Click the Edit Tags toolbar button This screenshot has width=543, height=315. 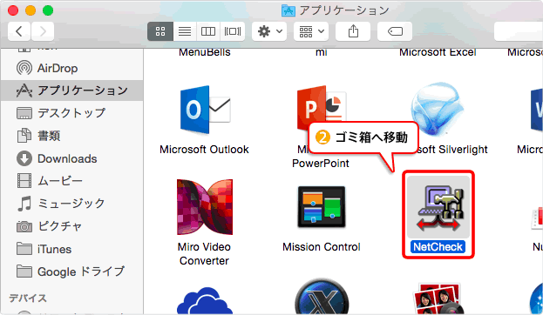point(395,31)
